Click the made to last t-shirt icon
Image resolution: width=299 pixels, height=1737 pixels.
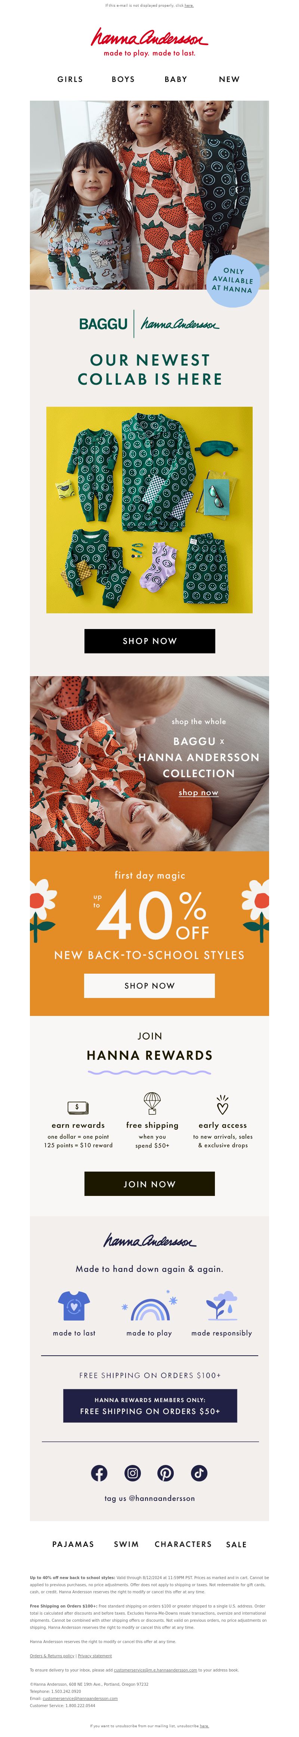[x=73, y=1306]
